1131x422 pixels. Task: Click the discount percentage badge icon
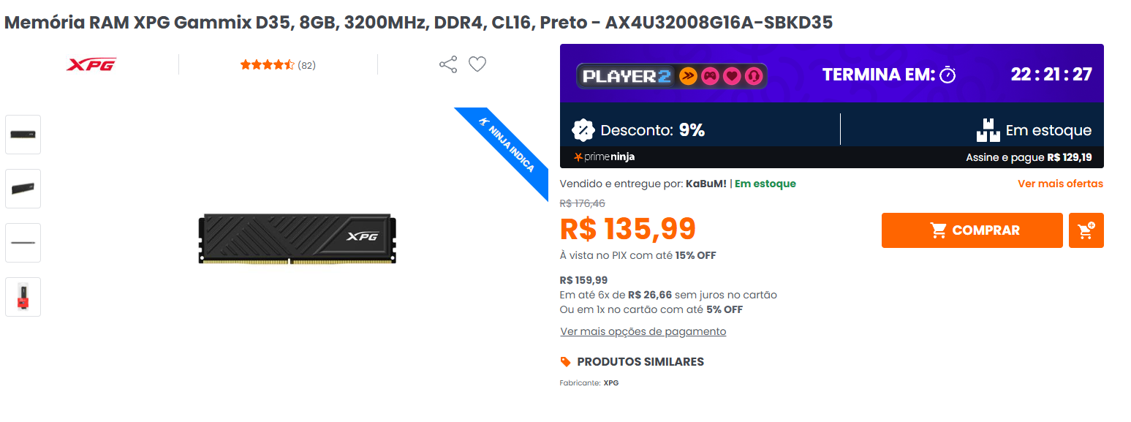pyautogui.click(x=583, y=130)
